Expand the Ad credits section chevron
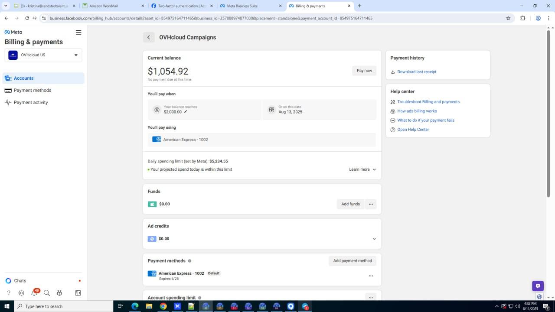 coord(374,239)
